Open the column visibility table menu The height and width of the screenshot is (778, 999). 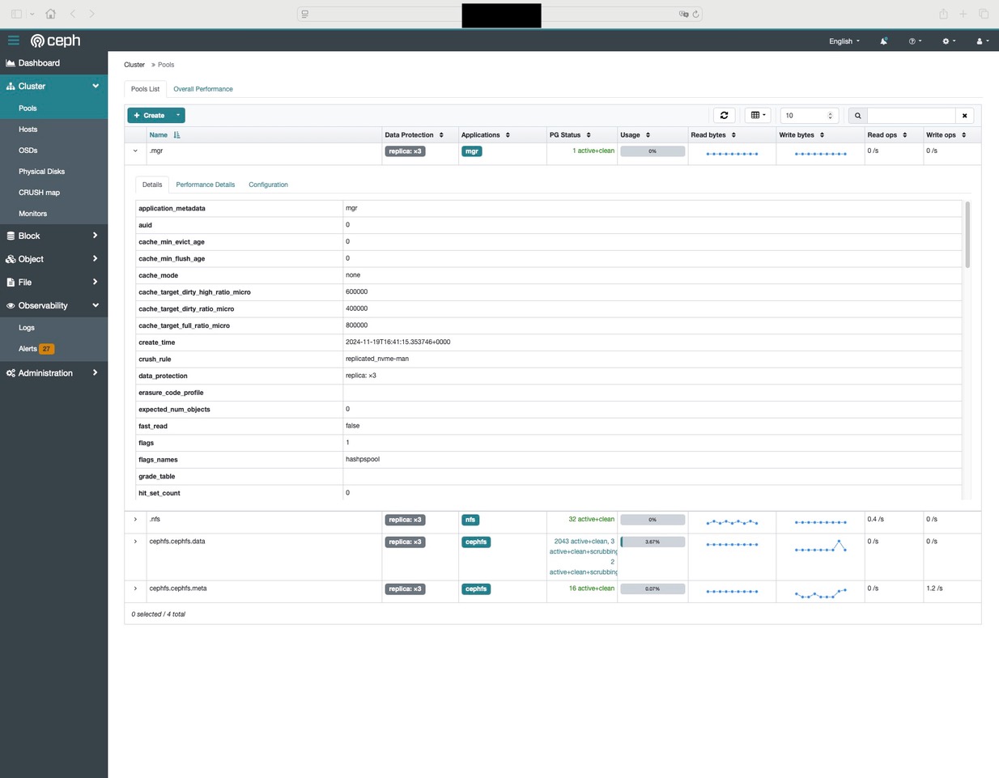[x=758, y=115]
